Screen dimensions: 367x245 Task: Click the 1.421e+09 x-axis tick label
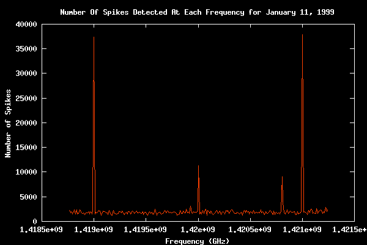(x=302, y=230)
